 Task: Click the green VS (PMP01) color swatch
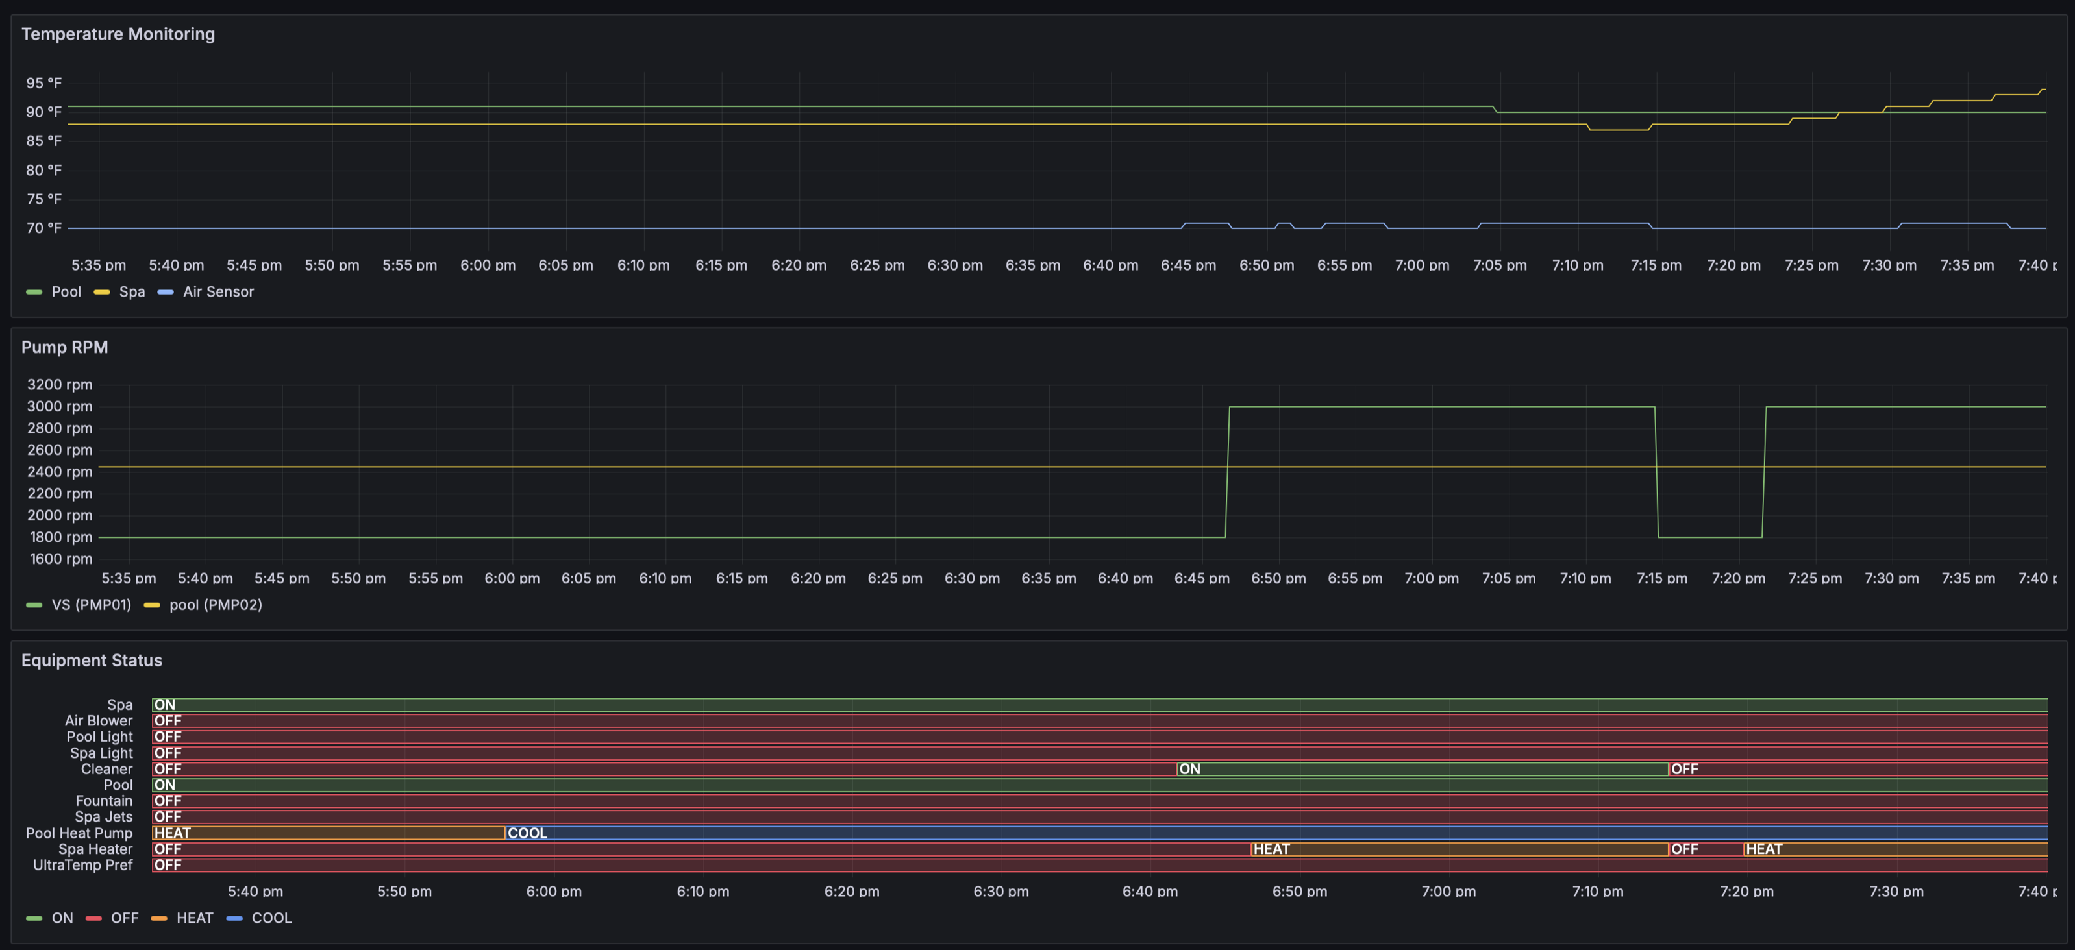tap(34, 605)
